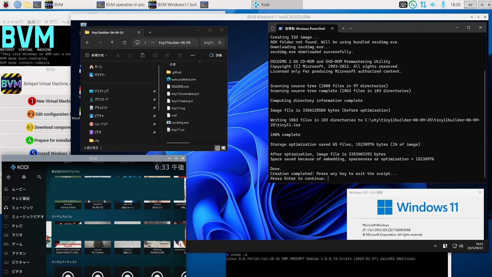Click the delete trash icon in Explorer

[x=180, y=55]
